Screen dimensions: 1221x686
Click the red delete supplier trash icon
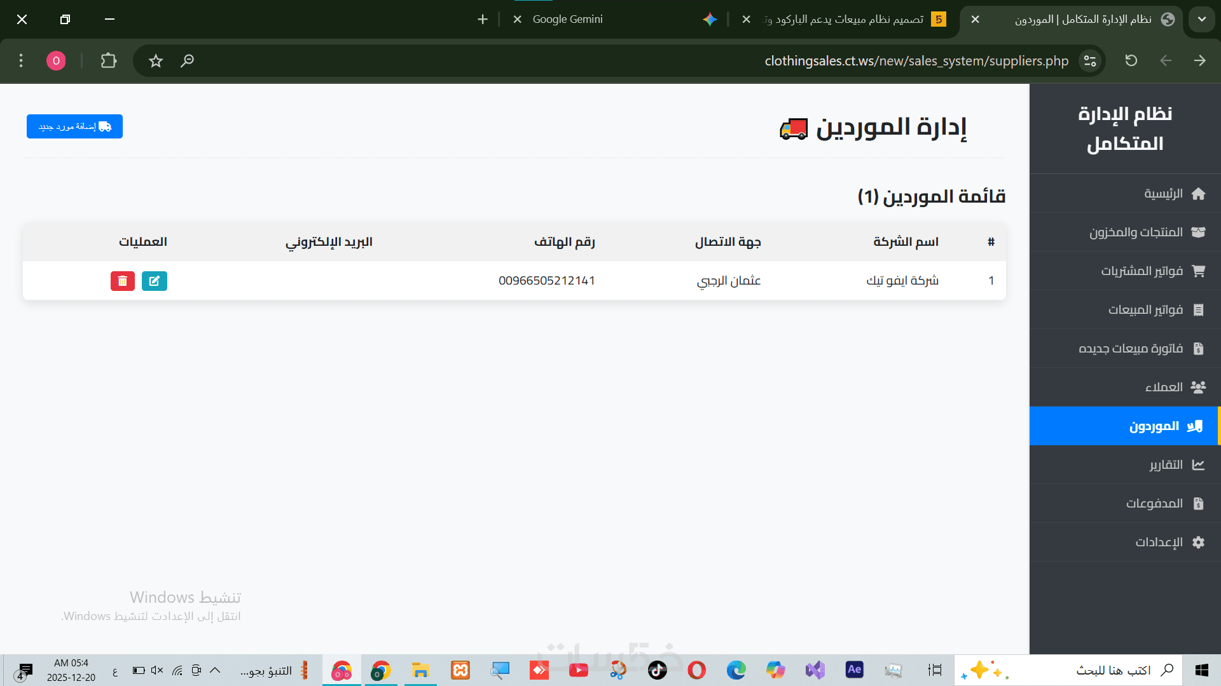(x=123, y=281)
